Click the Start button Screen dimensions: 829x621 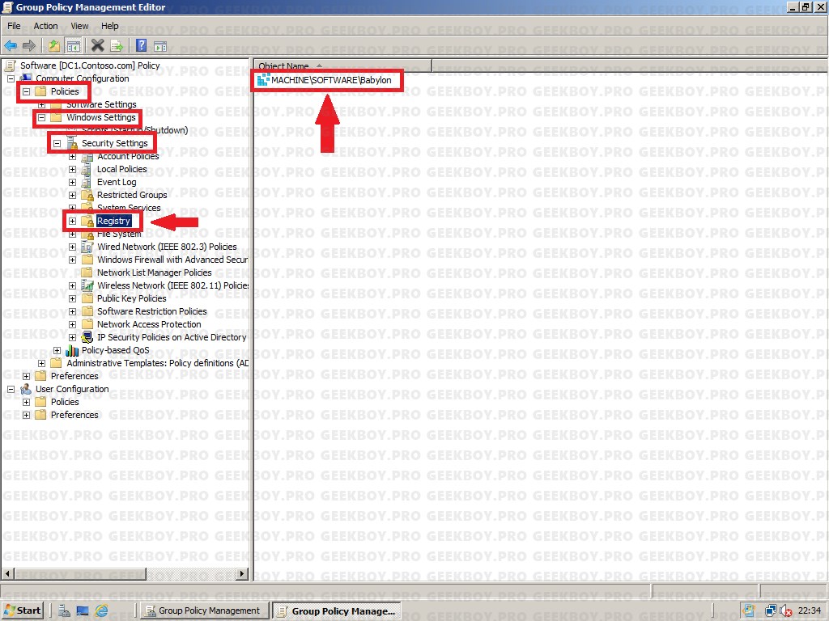coord(22,611)
